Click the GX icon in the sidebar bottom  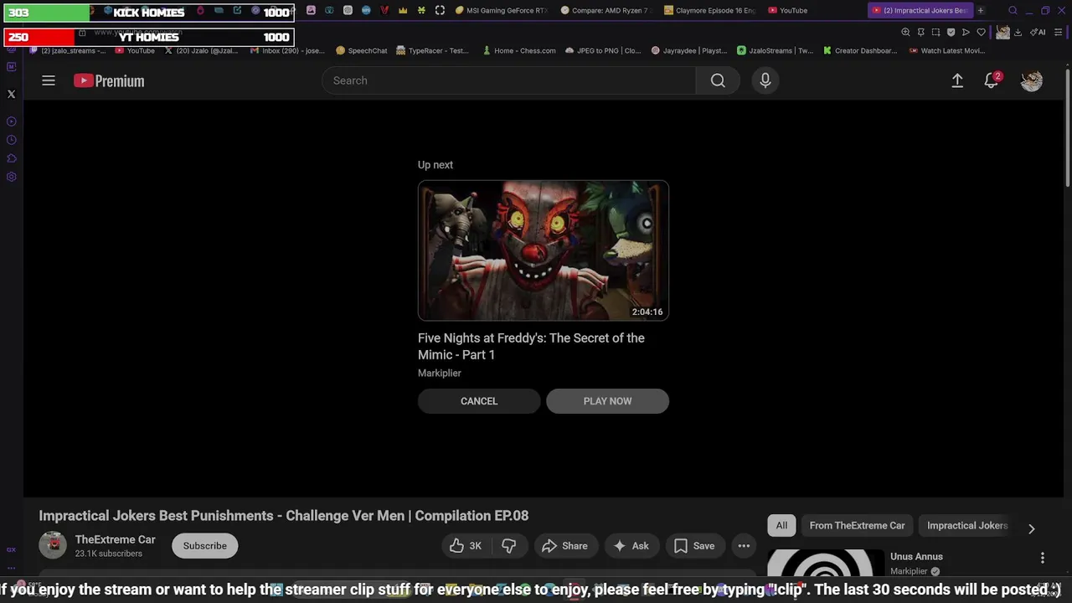coord(11,549)
